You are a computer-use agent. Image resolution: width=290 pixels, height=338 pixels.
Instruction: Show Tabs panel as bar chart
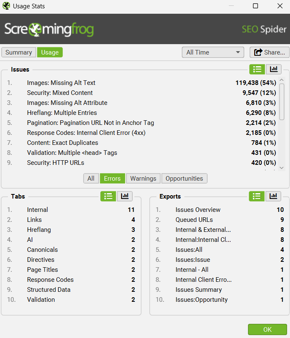[125, 196]
